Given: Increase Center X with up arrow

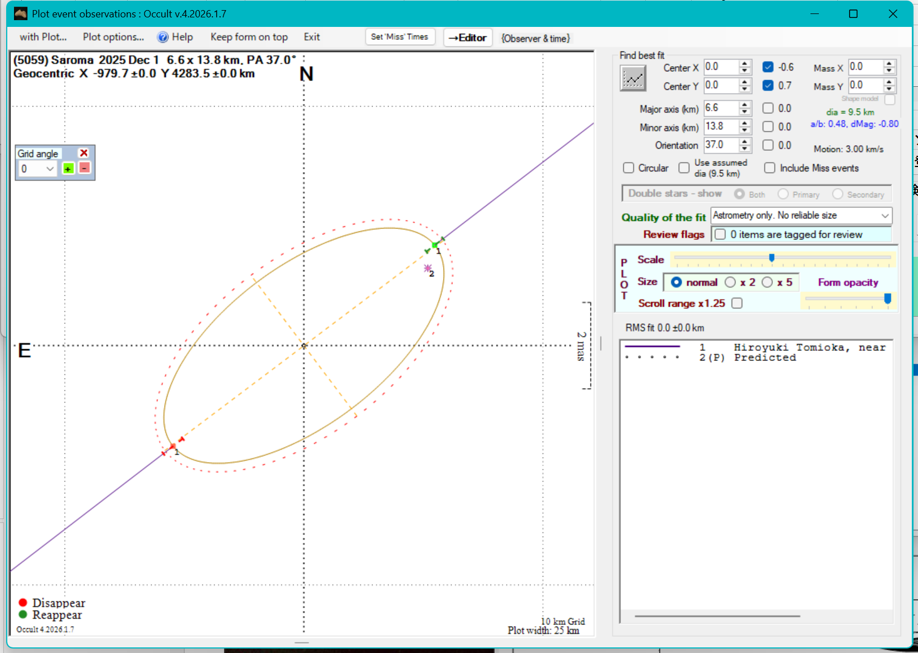Looking at the screenshot, I should (744, 63).
